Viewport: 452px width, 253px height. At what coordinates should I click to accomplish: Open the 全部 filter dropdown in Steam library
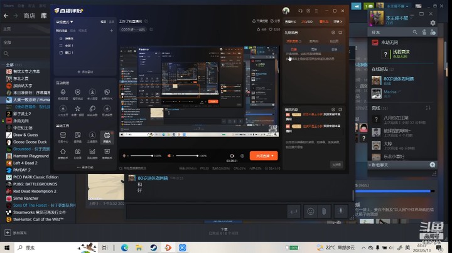[x=25, y=42]
